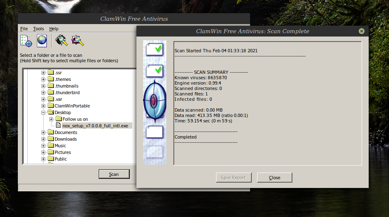Select the .themes folder
Screen dimensions: 389x217
tap(63, 79)
